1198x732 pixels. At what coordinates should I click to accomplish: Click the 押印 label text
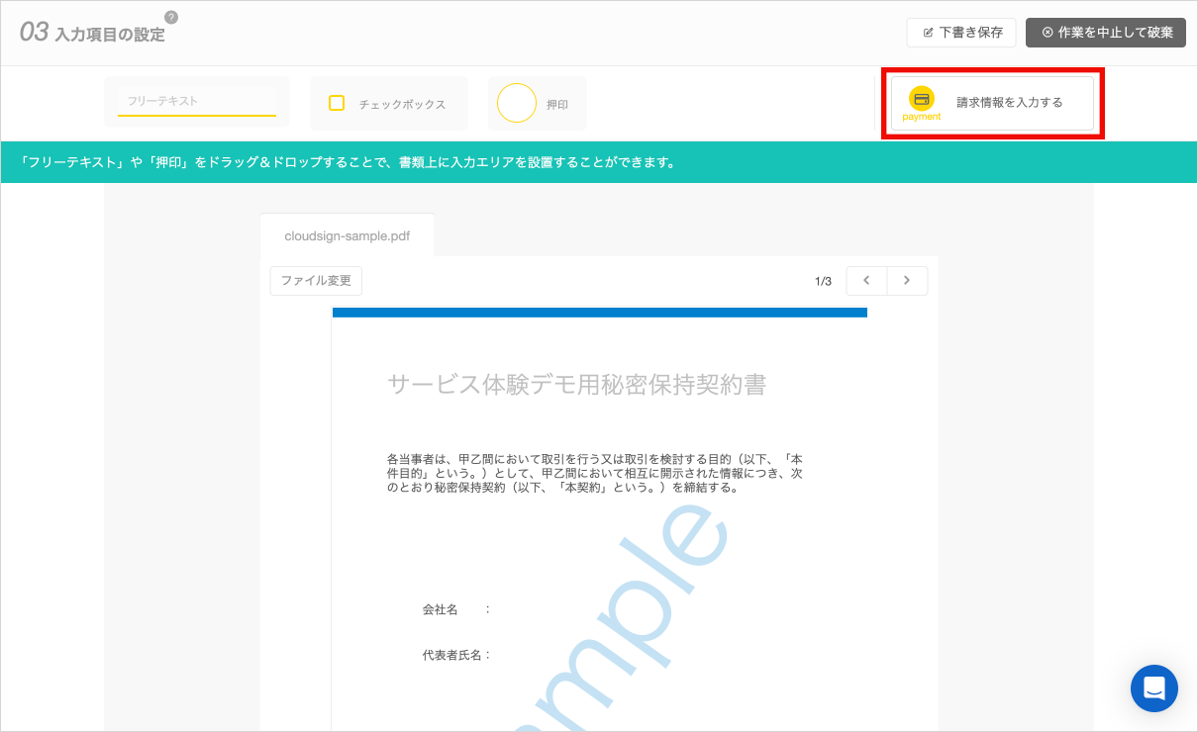pos(557,104)
